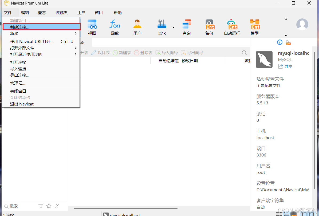
Task: Open the 文件 menu
Action: click(x=8, y=13)
